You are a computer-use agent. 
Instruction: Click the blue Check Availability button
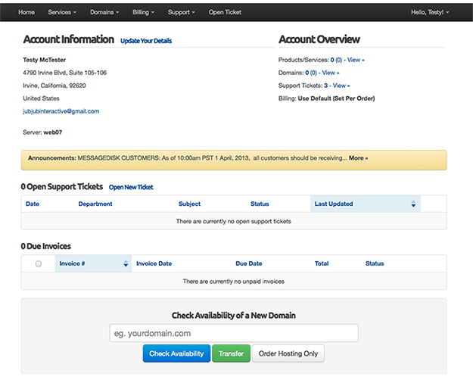[x=176, y=353]
